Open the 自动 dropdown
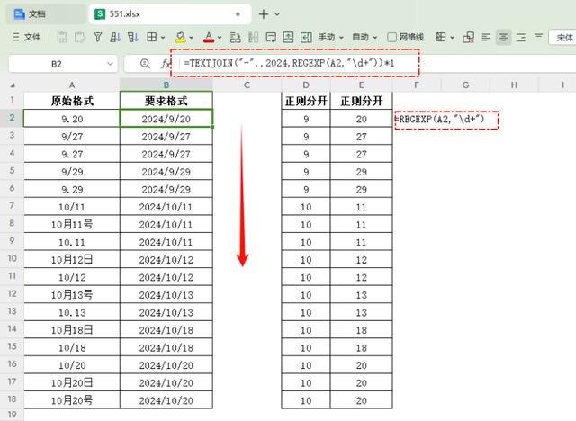576x421 pixels. 364,37
